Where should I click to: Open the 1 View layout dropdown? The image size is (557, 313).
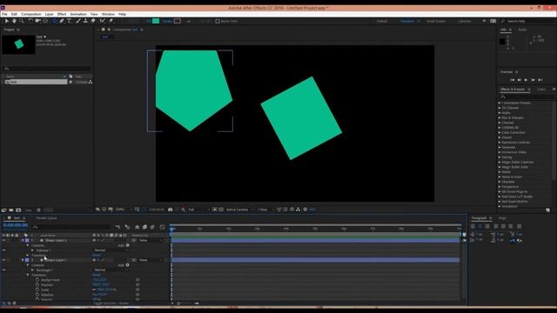[265, 210]
